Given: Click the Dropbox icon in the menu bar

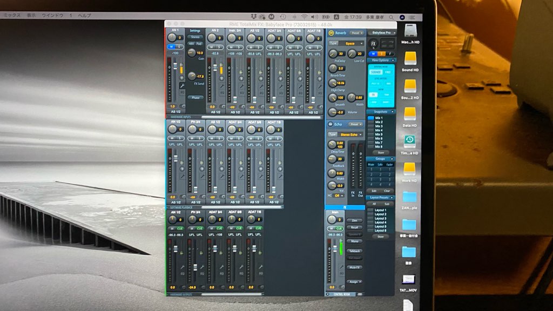Looking at the screenshot, I should tap(253, 17).
